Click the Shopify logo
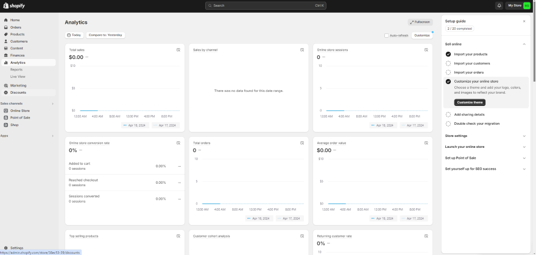The image size is (536, 255). pos(14,6)
